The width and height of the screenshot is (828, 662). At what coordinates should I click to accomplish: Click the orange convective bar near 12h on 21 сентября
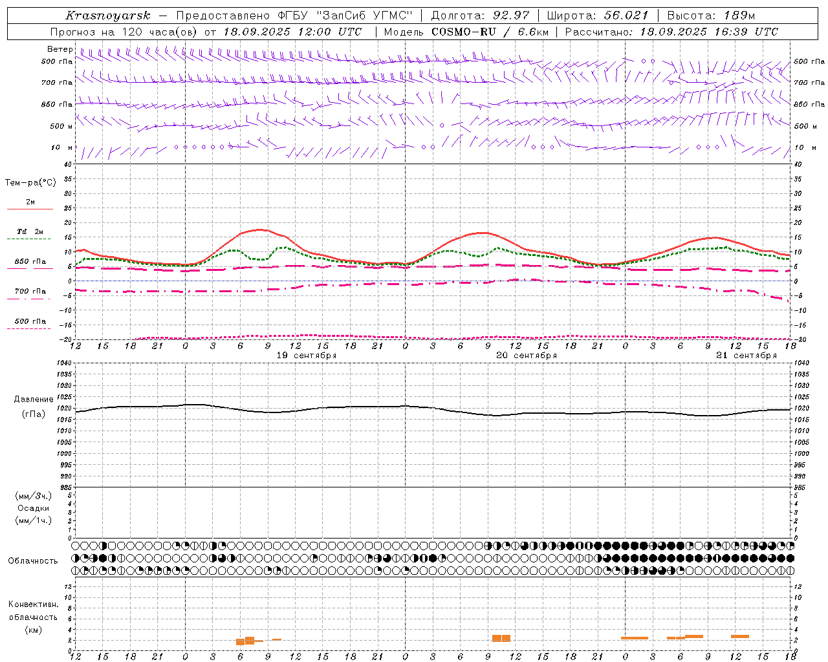[740, 637]
